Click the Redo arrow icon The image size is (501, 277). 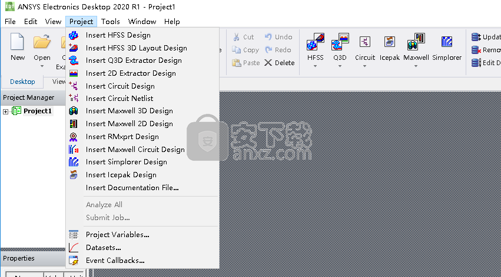[268, 50]
